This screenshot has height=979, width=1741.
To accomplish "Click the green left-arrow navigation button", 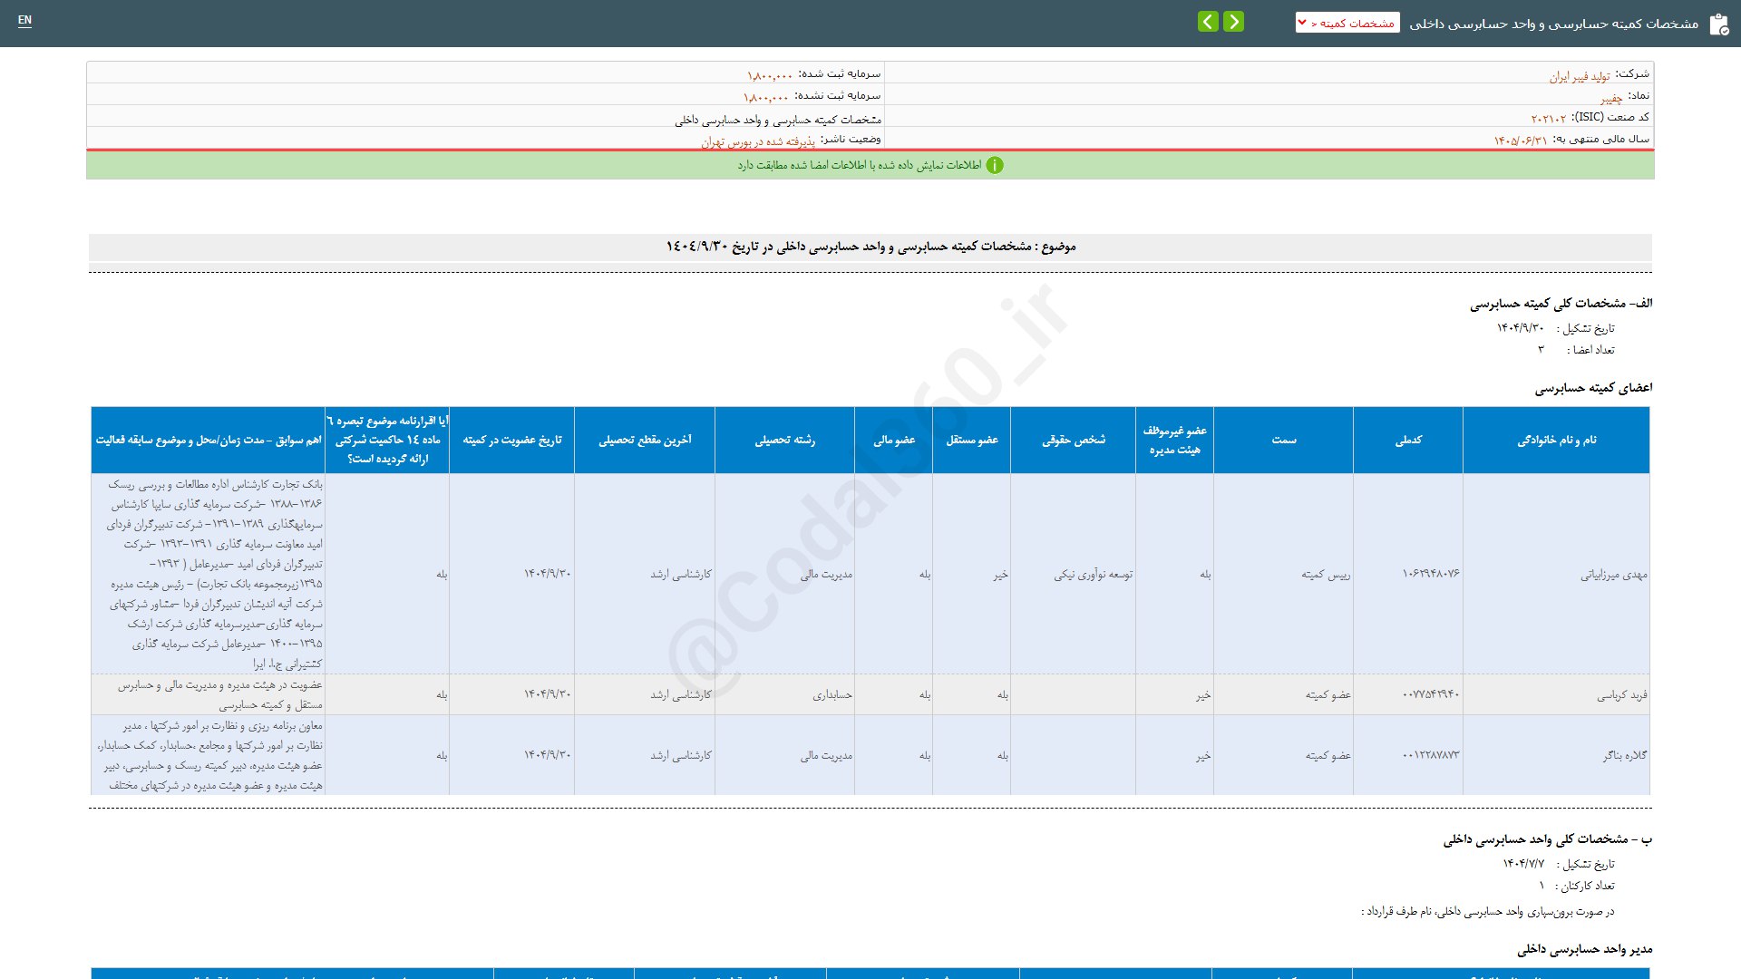I will (1208, 22).
